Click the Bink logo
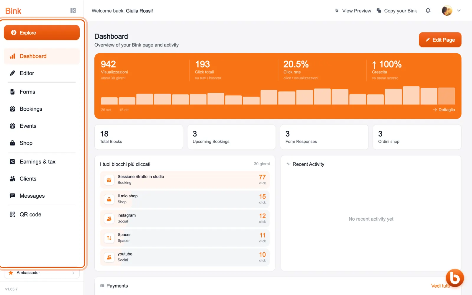 coord(14,11)
